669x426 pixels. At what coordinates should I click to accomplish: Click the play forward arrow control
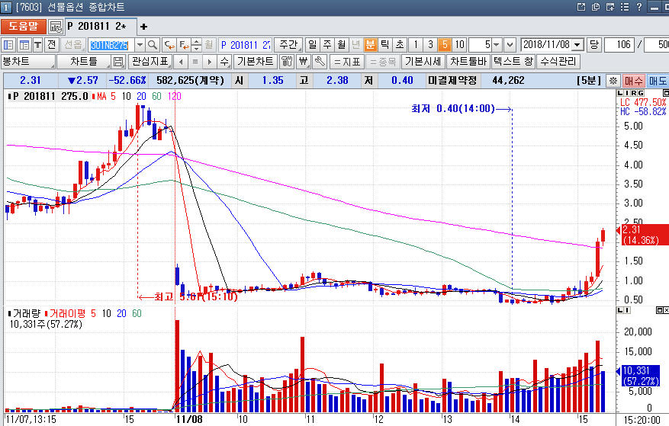(x=209, y=62)
